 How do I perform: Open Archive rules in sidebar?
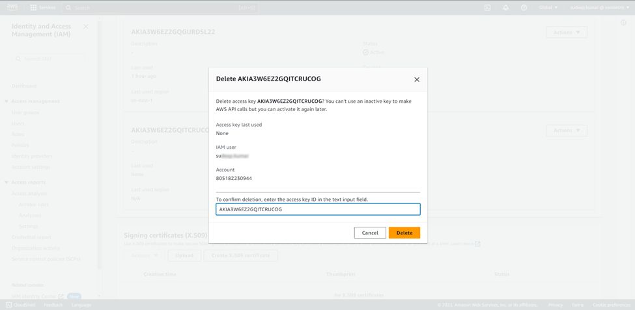tap(34, 205)
